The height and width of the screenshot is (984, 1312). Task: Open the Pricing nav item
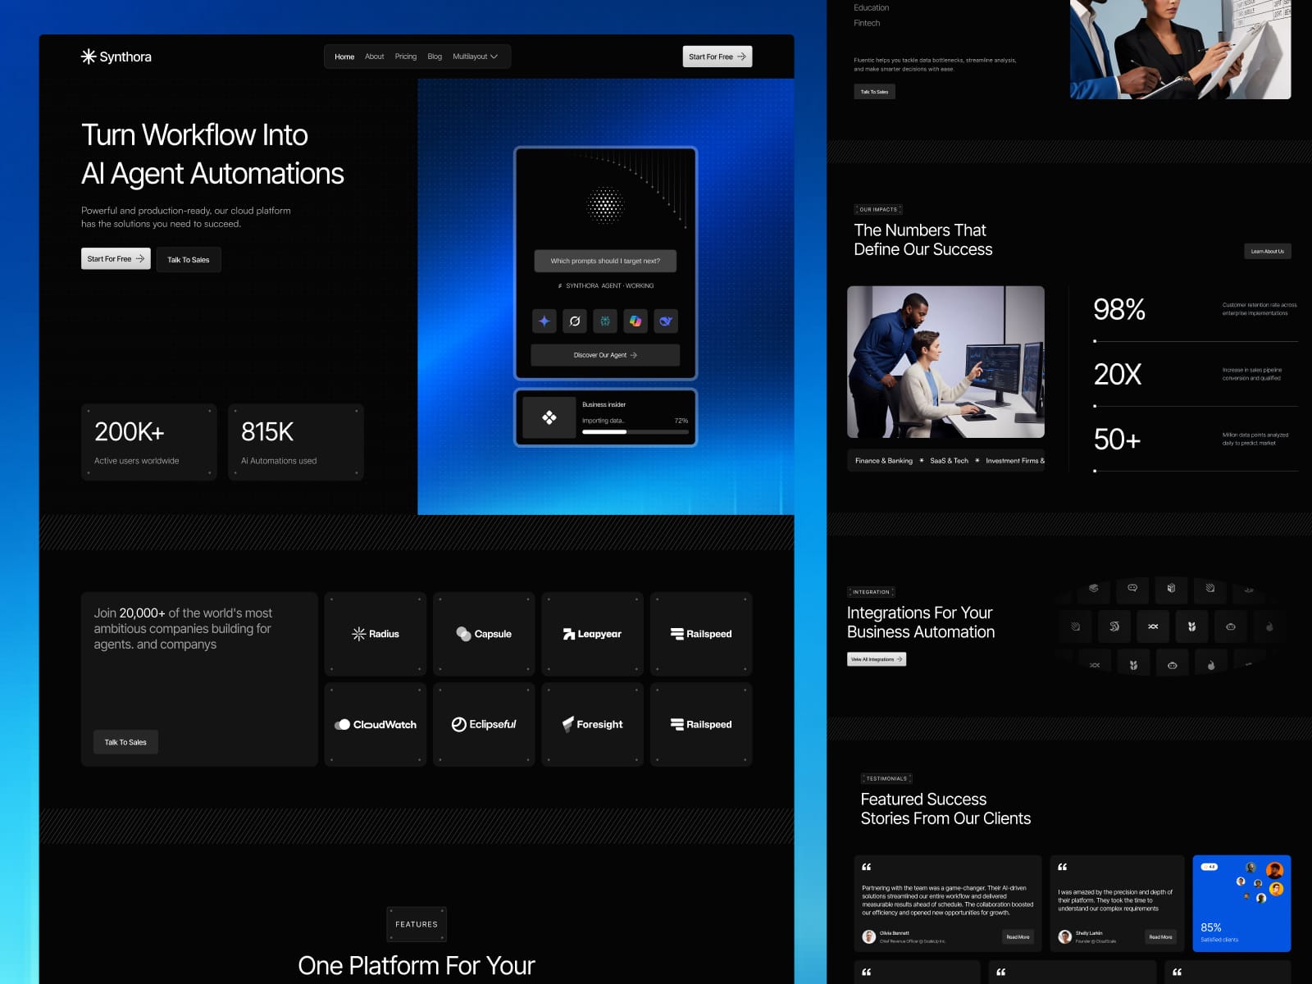(406, 57)
